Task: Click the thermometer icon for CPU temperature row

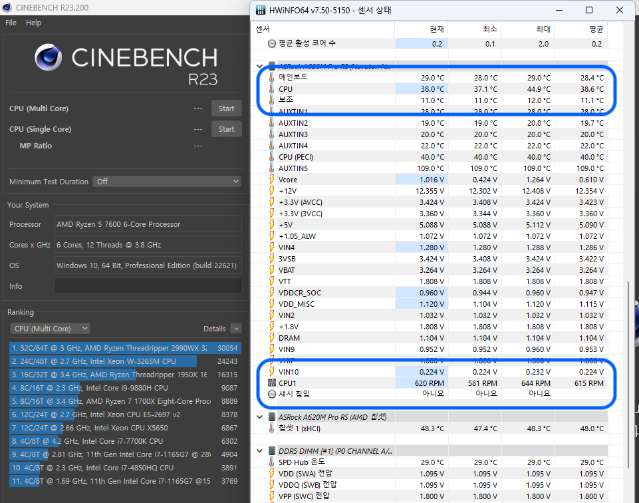Action: point(272,88)
